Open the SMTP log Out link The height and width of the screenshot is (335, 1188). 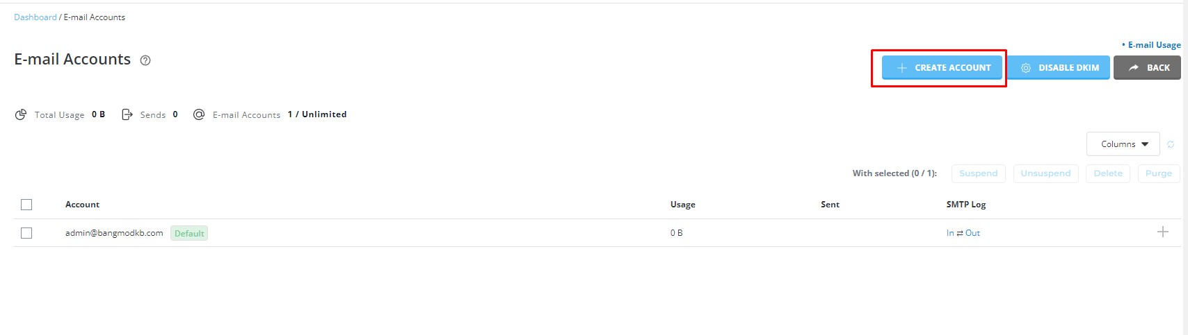tap(972, 233)
